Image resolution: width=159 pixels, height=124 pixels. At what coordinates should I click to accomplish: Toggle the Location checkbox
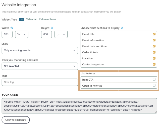point(154,58)
